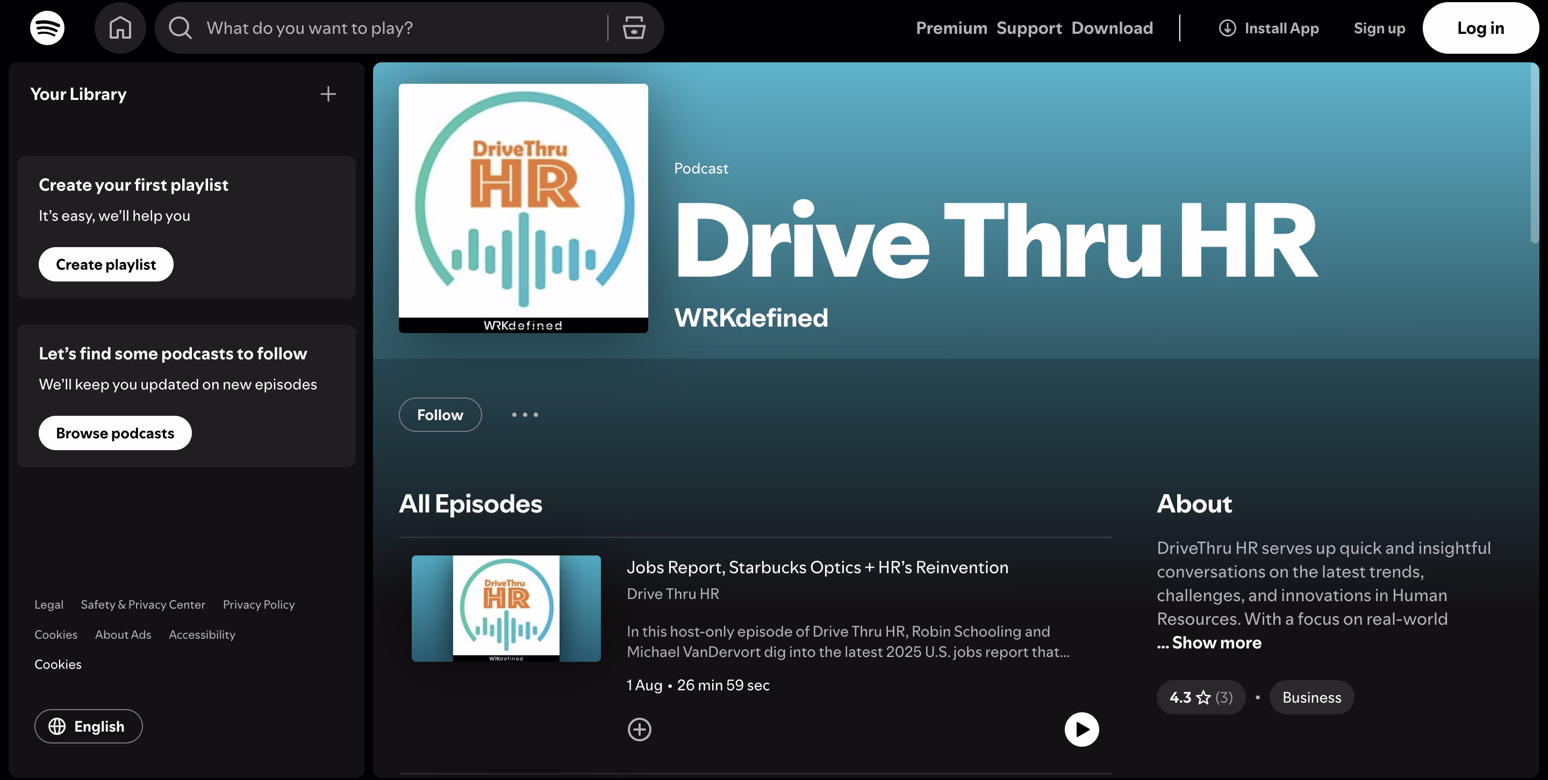Click 'Drive Thru HR' under episode title
1548x780 pixels.
(673, 594)
